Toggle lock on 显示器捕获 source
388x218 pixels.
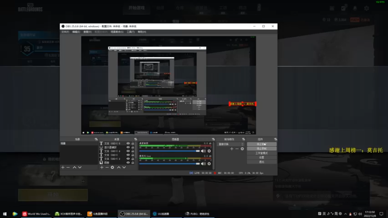132,147
